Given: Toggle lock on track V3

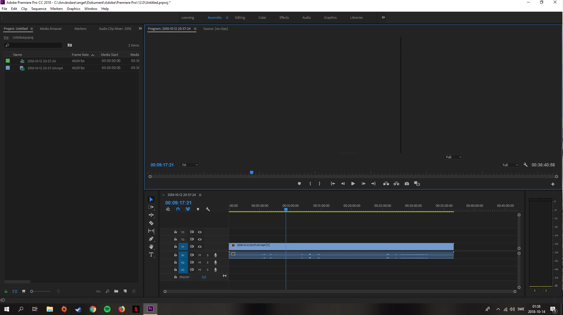Looking at the screenshot, I should click(x=175, y=232).
